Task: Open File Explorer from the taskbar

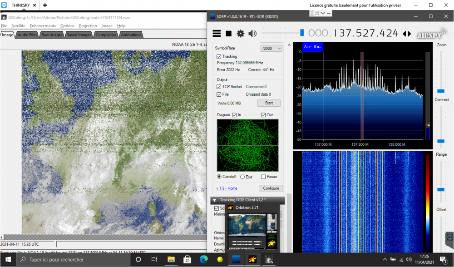Action: (x=171, y=259)
